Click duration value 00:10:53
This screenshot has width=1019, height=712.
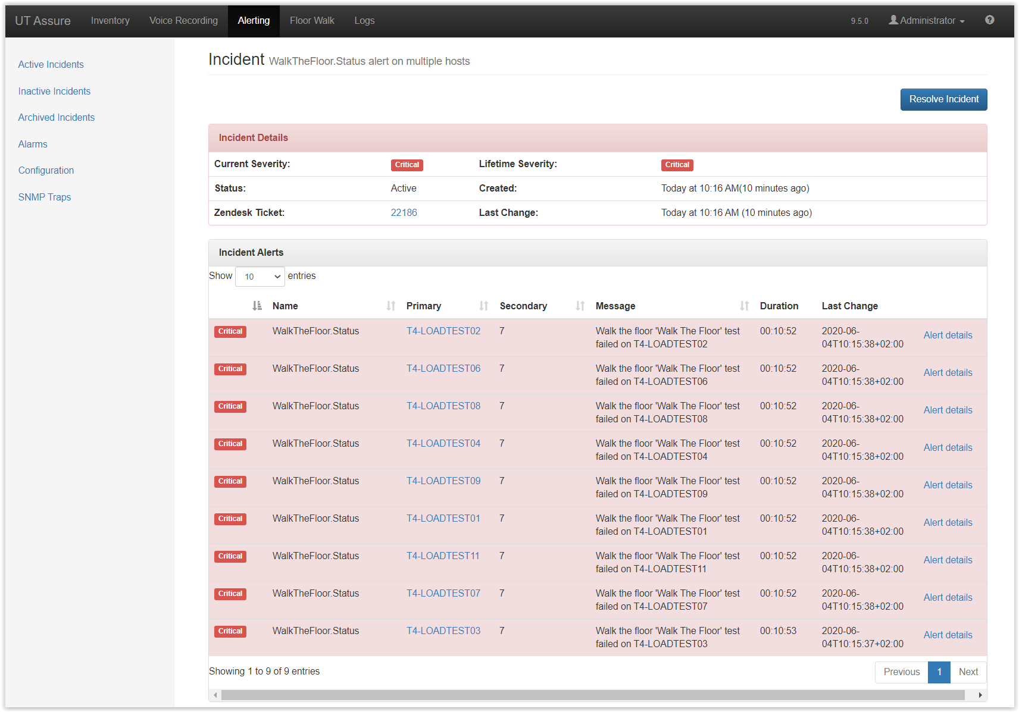[778, 631]
